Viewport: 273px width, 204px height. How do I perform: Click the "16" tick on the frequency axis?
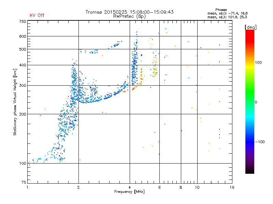pyautogui.click(x=232, y=187)
